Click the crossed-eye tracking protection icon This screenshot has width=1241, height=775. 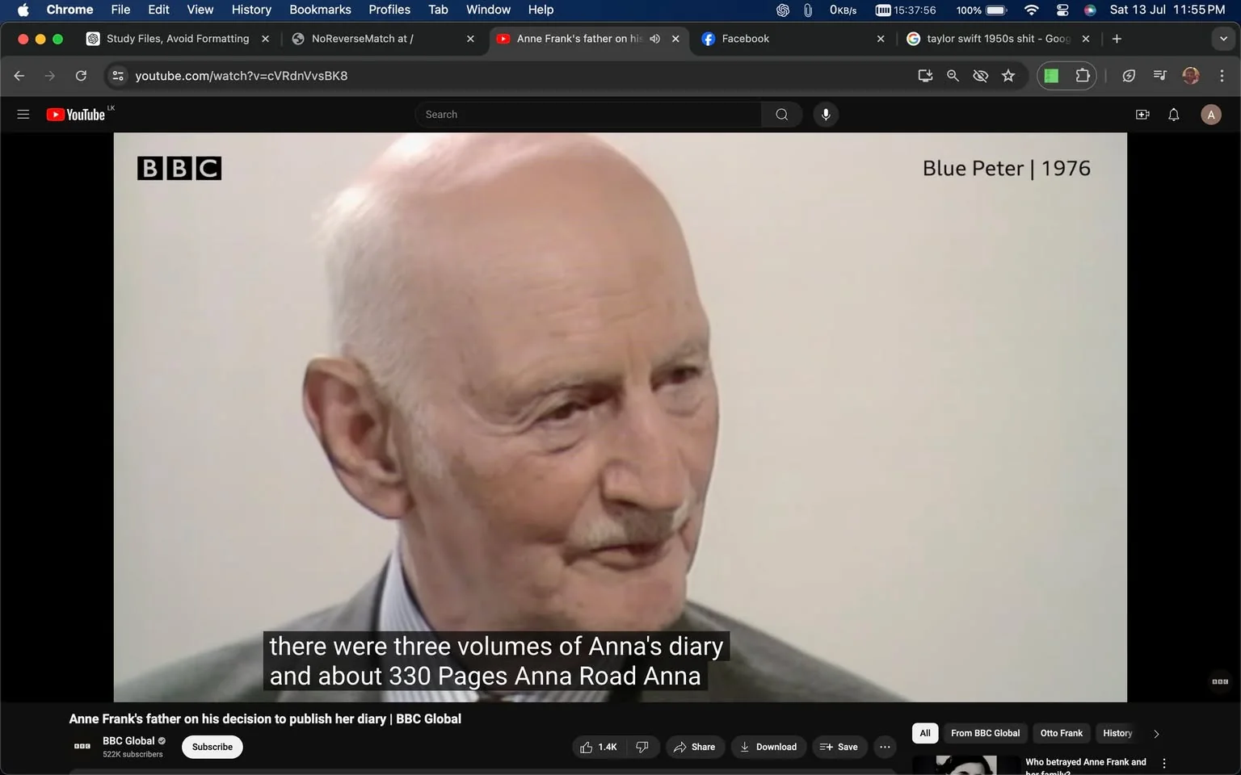tap(981, 76)
